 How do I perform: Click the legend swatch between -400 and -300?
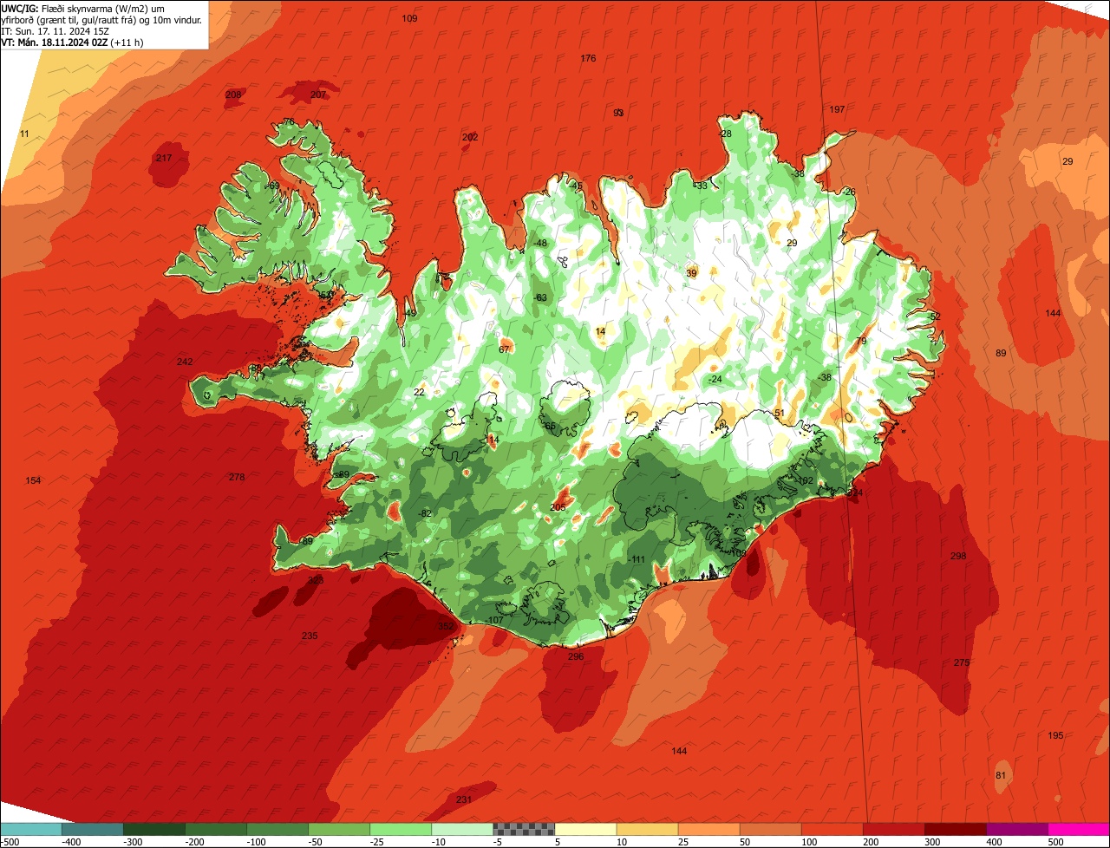click(92, 829)
